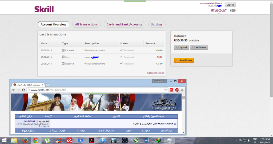The width and height of the screenshot is (273, 144).
Task: Close the djelfa forum browser tab
Action: pos(42,85)
